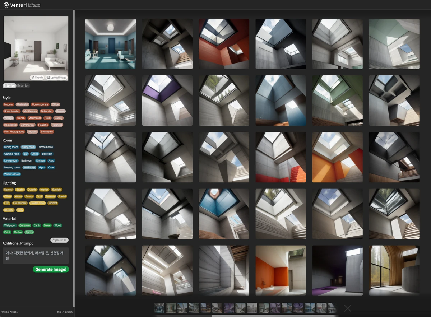Select the Mid Century style tag
The height and width of the screenshot is (317, 431).
click(30, 111)
